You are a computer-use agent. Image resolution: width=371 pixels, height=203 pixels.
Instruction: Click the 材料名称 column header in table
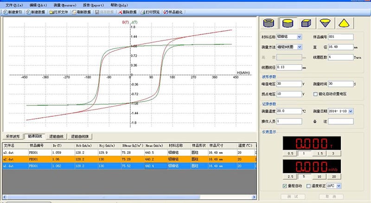click(179, 146)
